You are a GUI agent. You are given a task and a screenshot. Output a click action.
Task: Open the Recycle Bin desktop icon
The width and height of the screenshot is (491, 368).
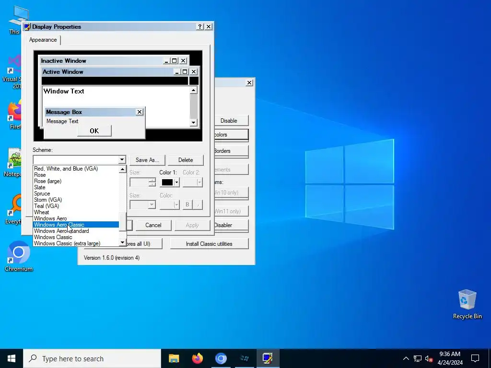[x=467, y=304]
